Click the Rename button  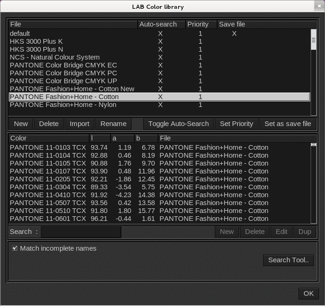(113, 124)
